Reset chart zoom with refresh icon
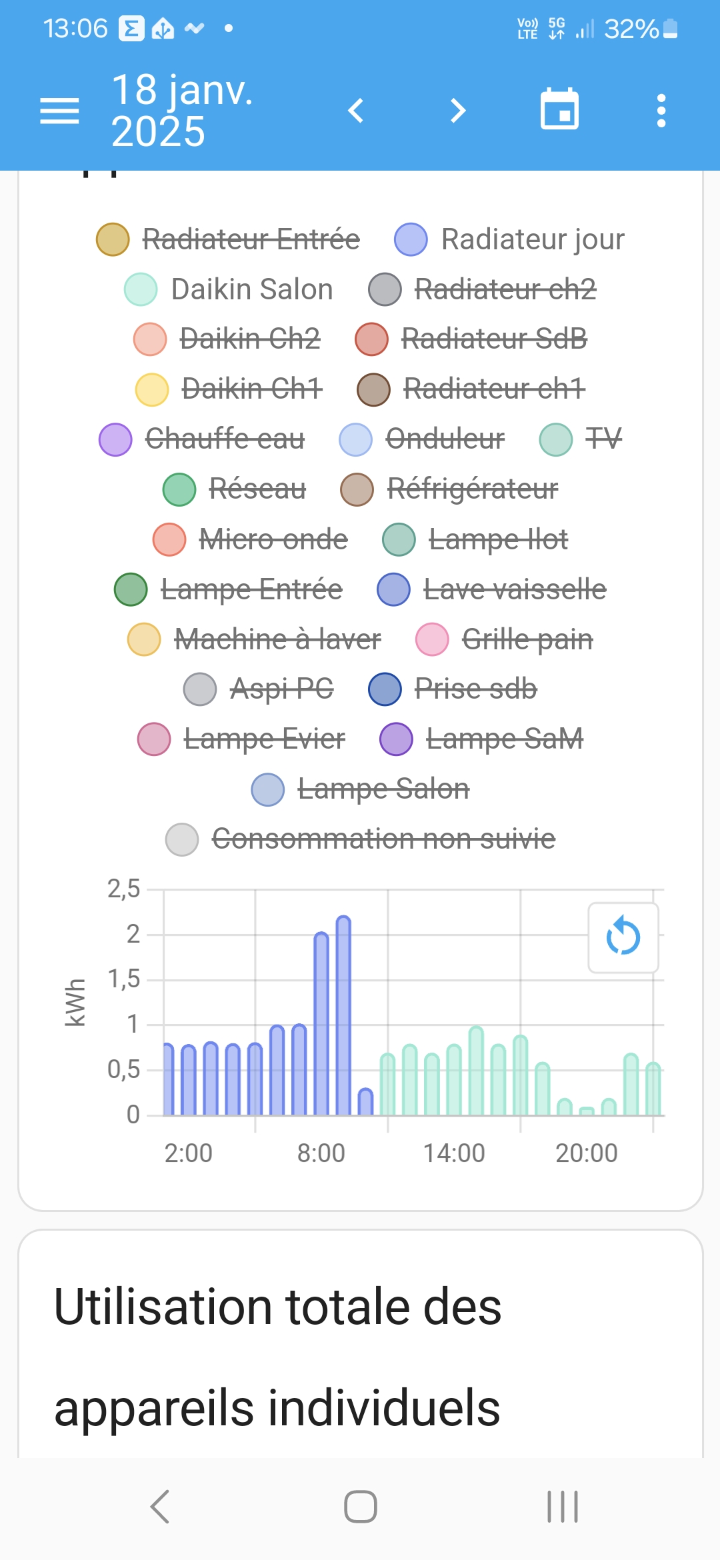The height and width of the screenshot is (1560, 720). [623, 937]
